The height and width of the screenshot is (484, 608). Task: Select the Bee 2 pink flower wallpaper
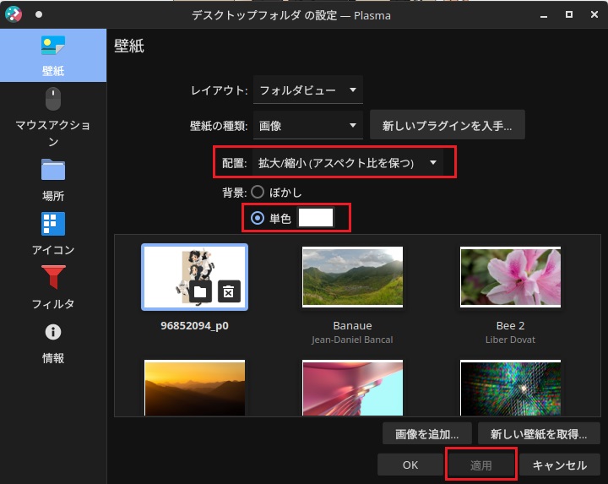point(510,277)
